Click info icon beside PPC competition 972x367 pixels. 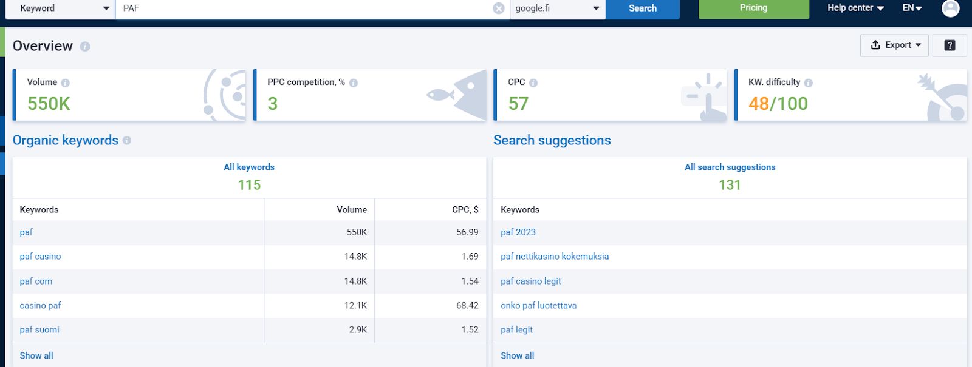(354, 83)
